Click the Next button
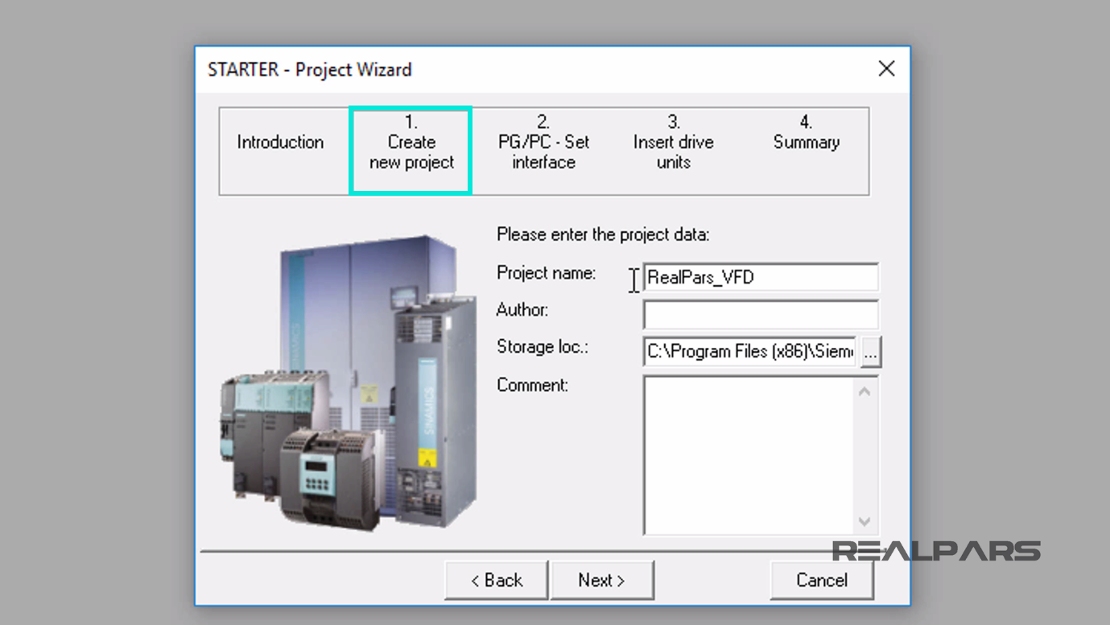The height and width of the screenshot is (625, 1110). (602, 580)
